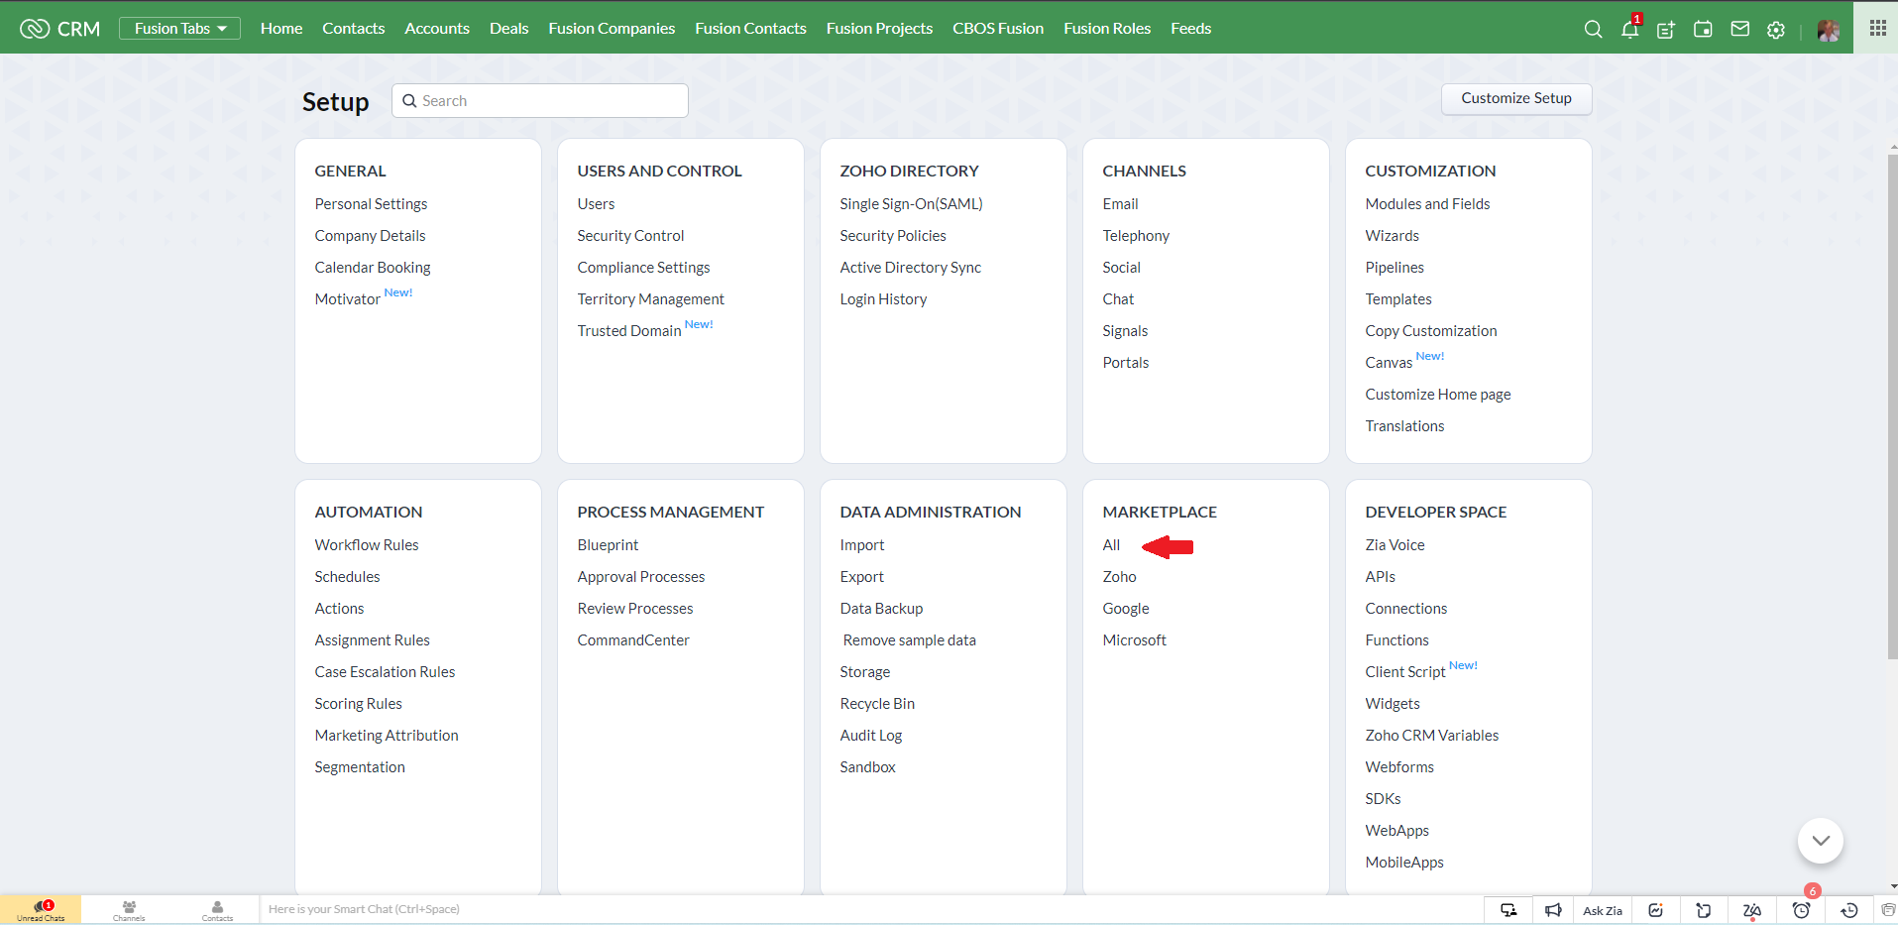Open Sandbox under Data Administration

867,767
